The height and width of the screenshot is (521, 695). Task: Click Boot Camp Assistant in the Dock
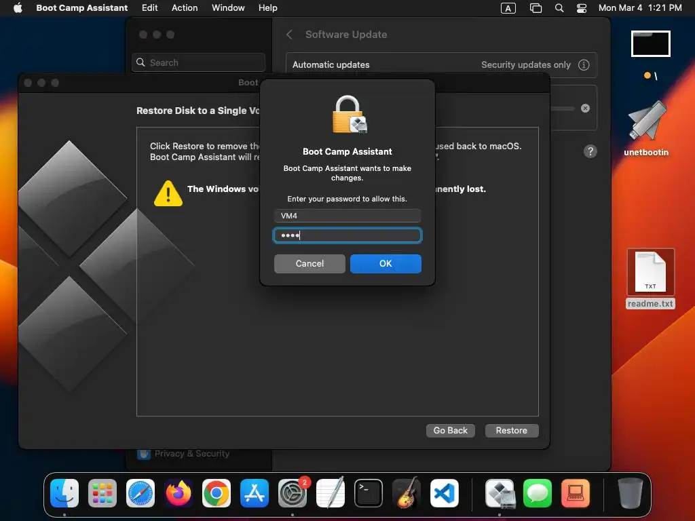tap(500, 493)
